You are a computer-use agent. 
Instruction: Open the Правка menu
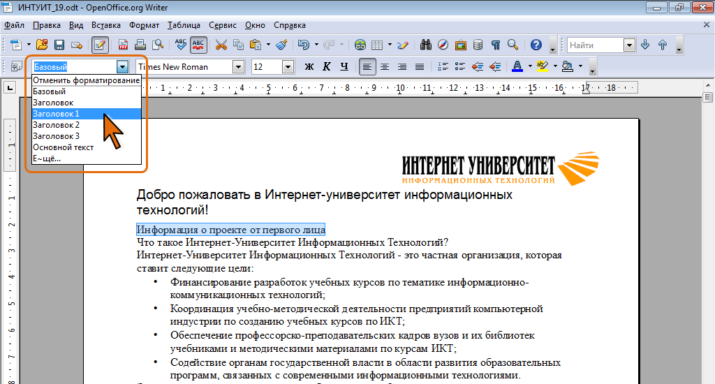click(x=47, y=25)
